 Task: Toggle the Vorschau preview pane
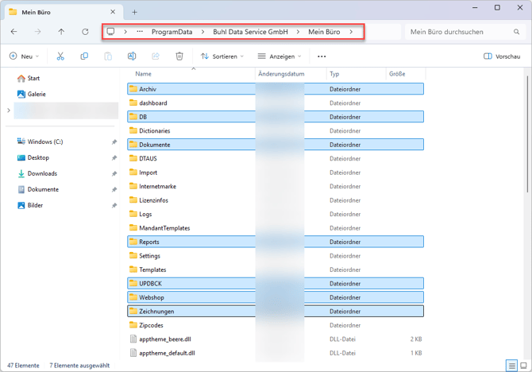coord(502,56)
